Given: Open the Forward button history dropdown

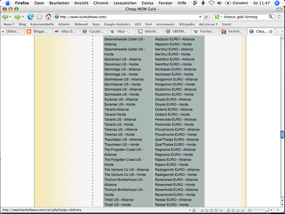Looking at the screenshot, I should tap(23, 17).
